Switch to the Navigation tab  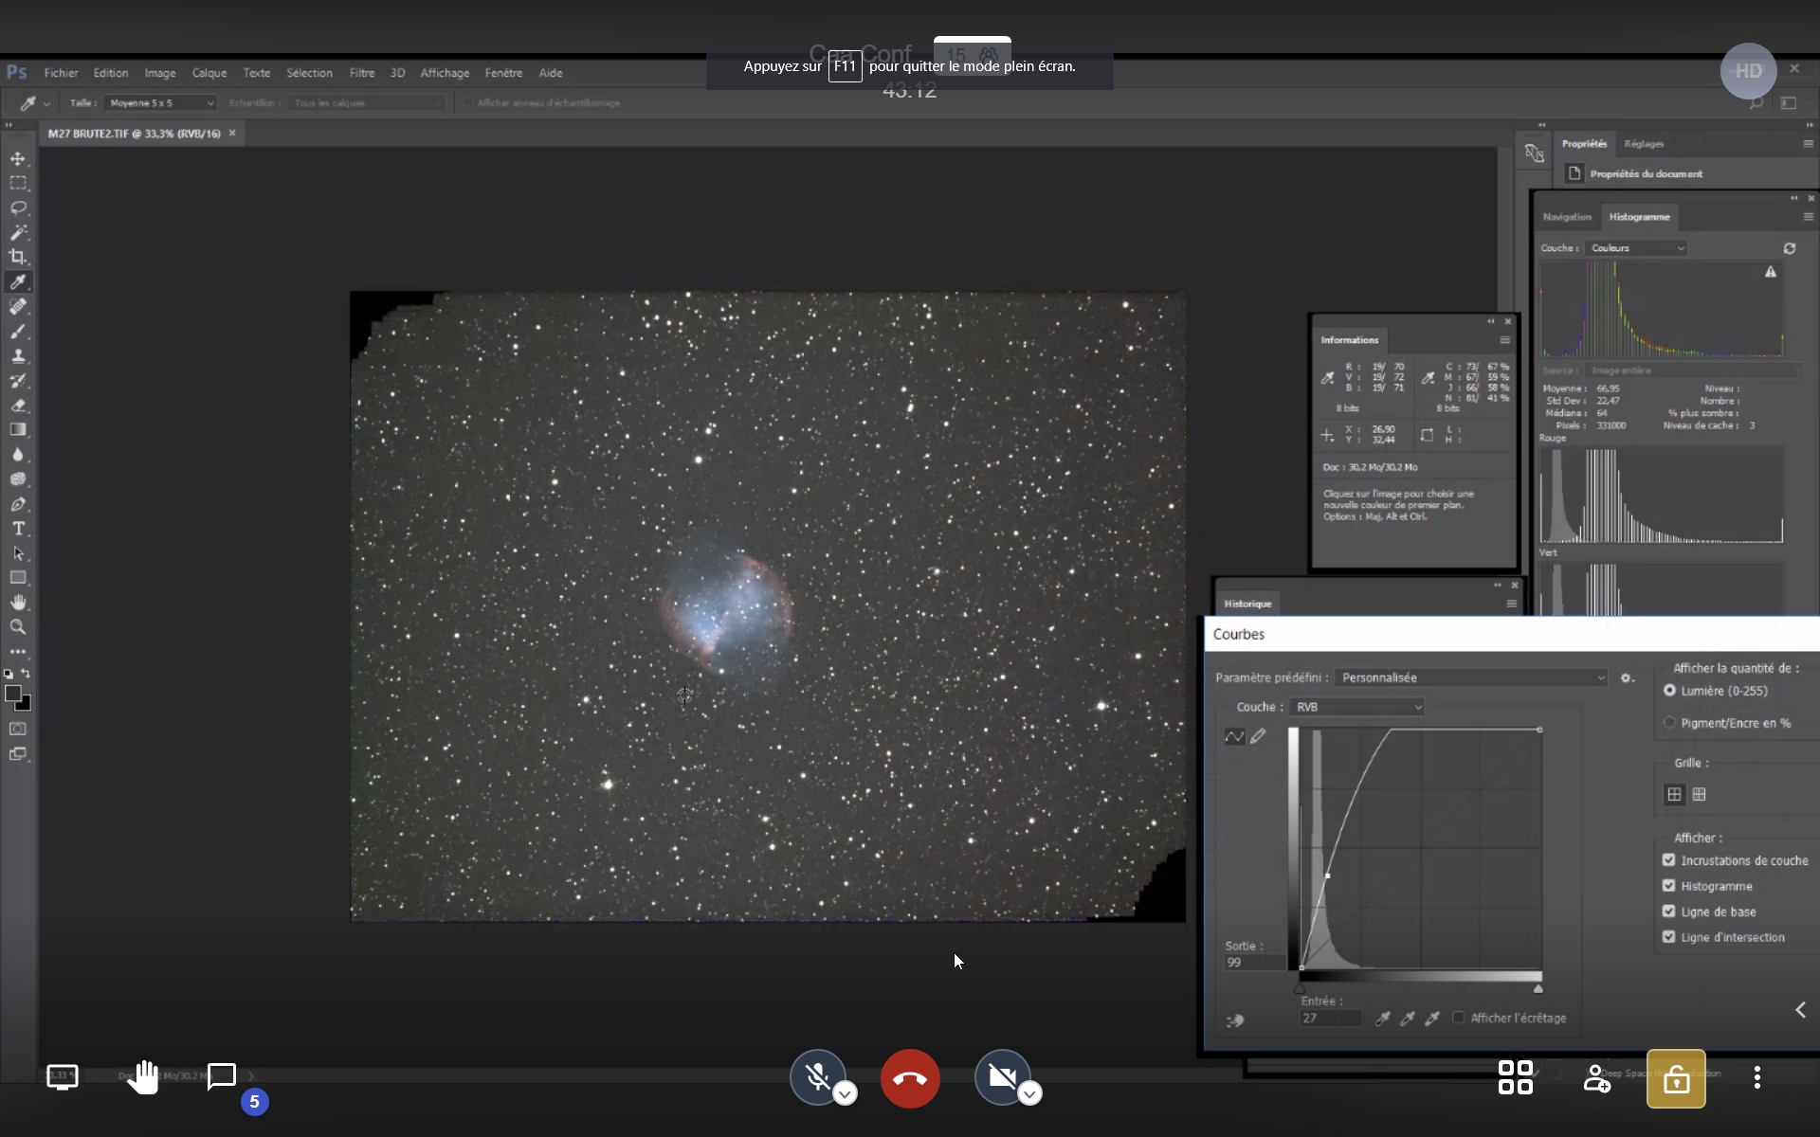click(x=1567, y=217)
